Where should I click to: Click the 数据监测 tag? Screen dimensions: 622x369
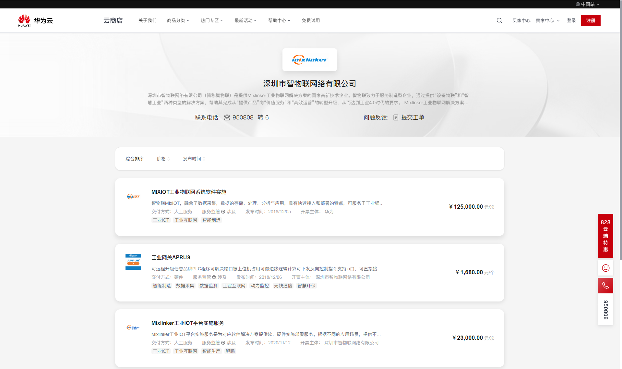(209, 286)
